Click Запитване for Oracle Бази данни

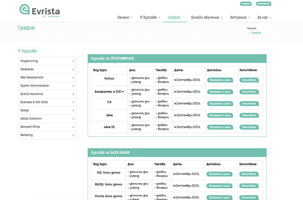pos(249,198)
